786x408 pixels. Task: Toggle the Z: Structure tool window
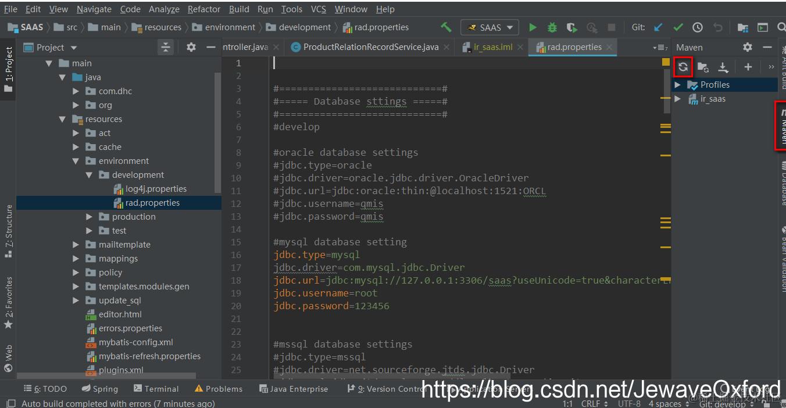(x=8, y=231)
